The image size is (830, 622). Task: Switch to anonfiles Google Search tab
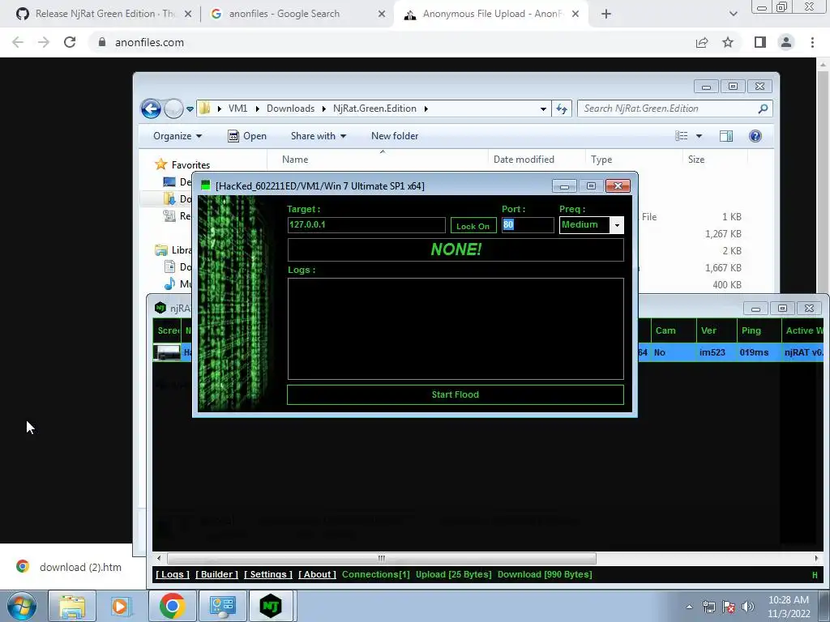coord(298,14)
